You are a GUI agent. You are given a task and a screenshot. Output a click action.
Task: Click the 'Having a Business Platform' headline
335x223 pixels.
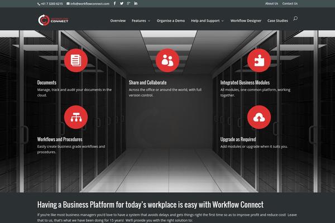[x=150, y=205]
